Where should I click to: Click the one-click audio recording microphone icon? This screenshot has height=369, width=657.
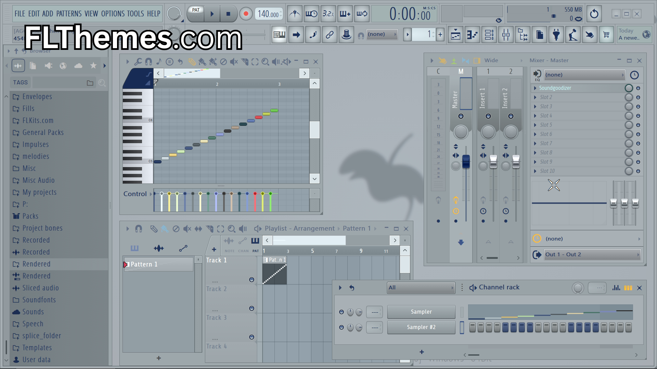click(573, 35)
